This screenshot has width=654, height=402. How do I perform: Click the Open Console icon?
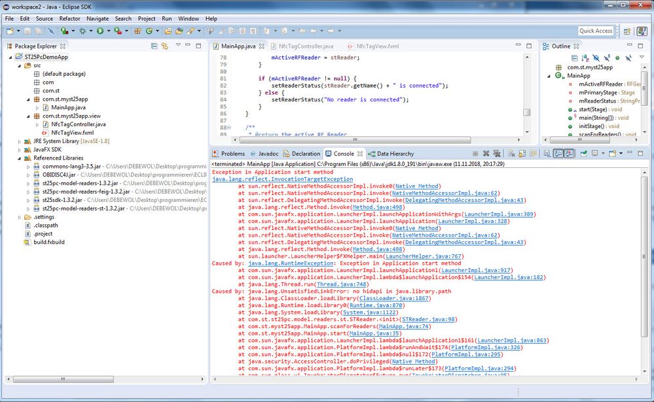[612, 154]
